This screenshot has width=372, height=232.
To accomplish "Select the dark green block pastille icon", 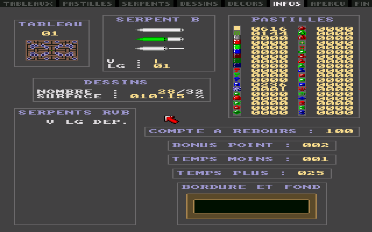I will point(237,60).
